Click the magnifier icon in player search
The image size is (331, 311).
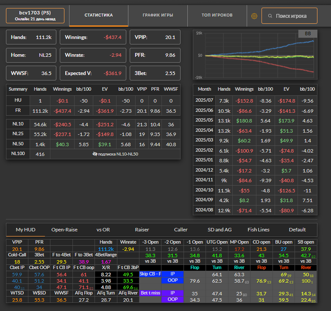[x=270, y=16]
